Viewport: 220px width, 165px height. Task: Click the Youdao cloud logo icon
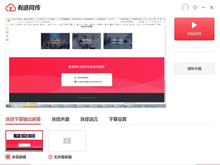[x=11, y=8]
